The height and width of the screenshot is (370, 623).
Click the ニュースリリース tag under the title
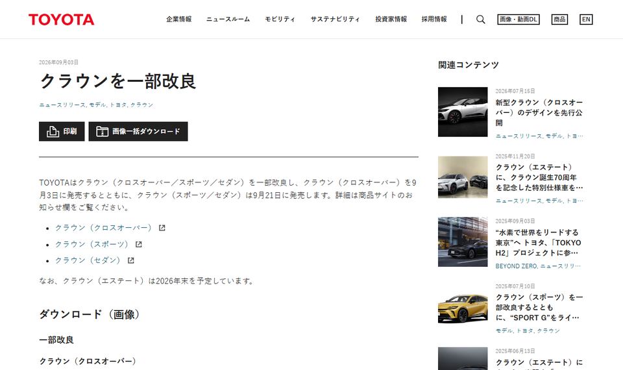pyautogui.click(x=62, y=105)
